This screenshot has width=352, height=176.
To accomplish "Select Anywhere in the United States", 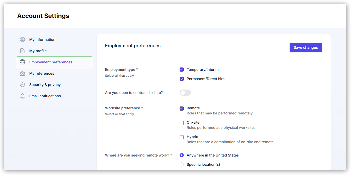I will [182, 155].
